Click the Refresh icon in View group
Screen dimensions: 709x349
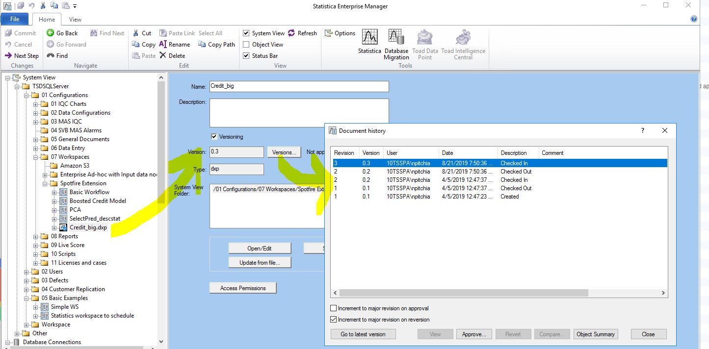pyautogui.click(x=291, y=33)
